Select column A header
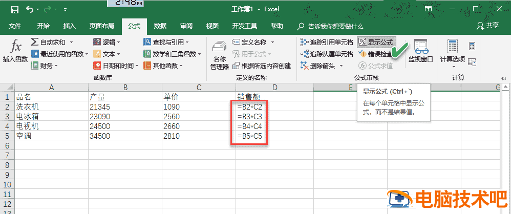 click(x=51, y=88)
